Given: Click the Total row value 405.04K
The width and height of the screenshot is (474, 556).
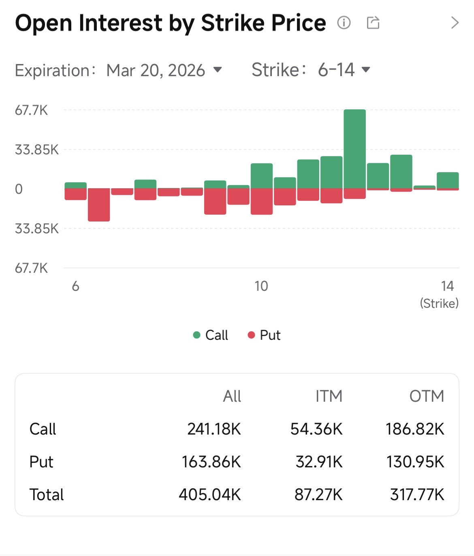Looking at the screenshot, I should (210, 494).
